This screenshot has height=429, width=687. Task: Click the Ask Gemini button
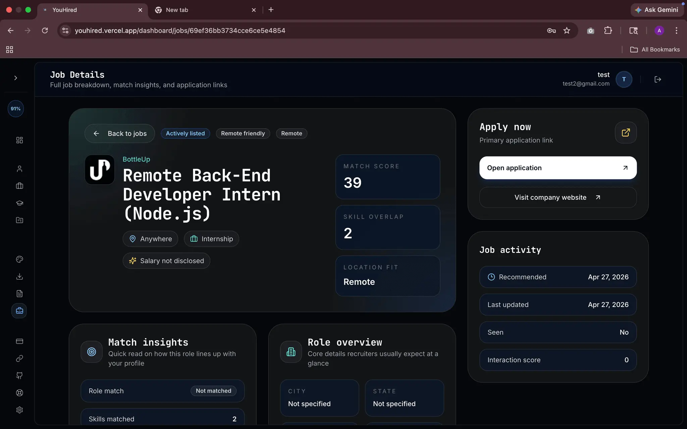[x=657, y=10]
